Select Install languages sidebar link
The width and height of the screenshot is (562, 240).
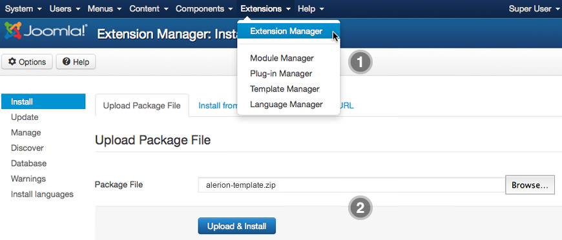tap(42, 194)
